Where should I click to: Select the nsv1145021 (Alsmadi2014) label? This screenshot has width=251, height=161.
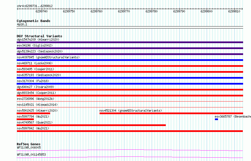click(37, 105)
